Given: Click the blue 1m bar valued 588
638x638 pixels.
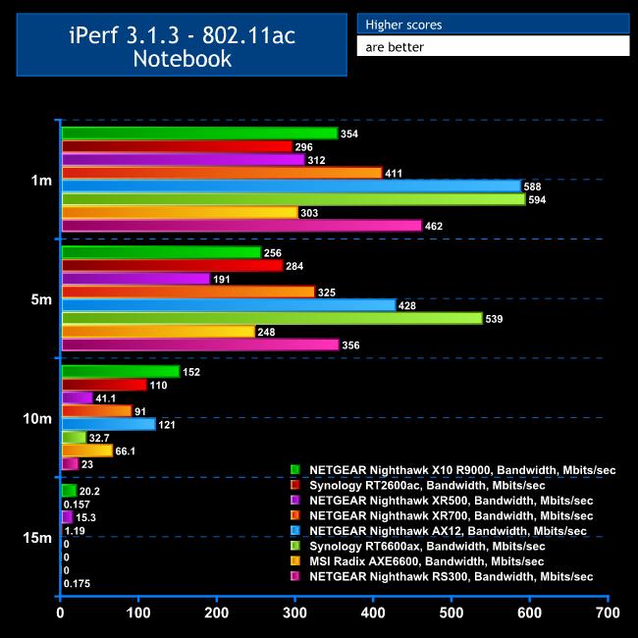Looking at the screenshot, I should pos(292,186).
